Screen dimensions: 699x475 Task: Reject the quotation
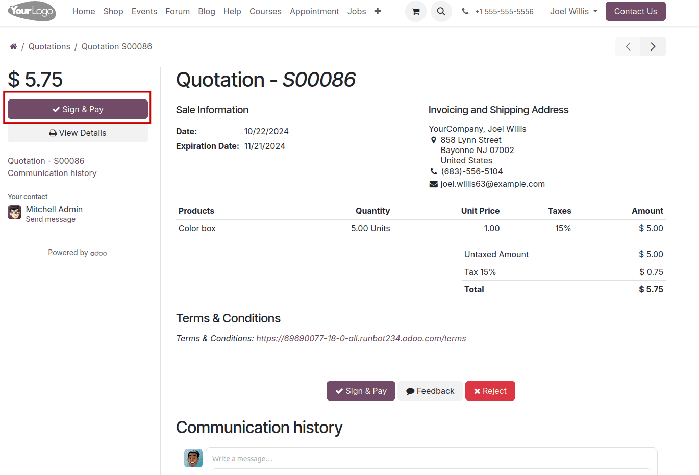click(x=490, y=391)
